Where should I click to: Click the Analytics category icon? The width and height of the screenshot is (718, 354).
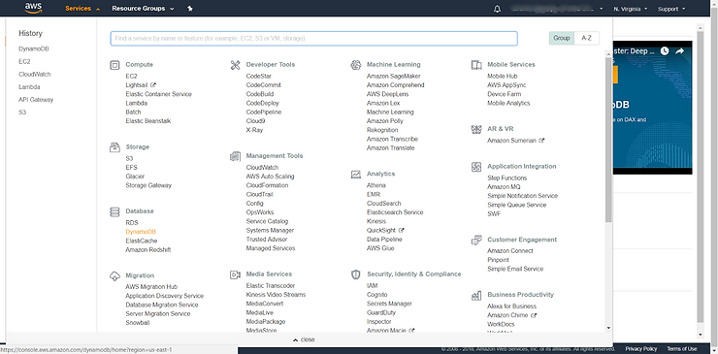coord(356,174)
